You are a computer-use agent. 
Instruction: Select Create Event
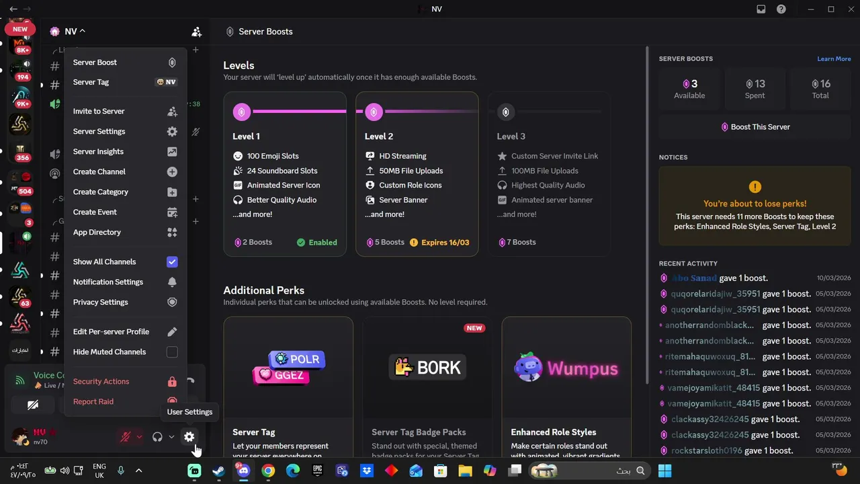[125, 212]
